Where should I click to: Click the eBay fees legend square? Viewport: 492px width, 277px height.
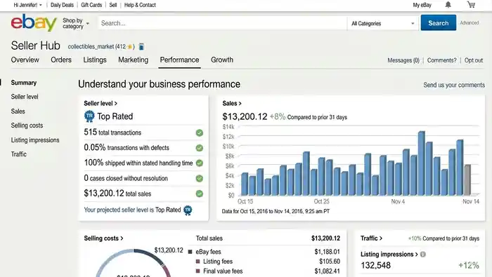(190, 252)
